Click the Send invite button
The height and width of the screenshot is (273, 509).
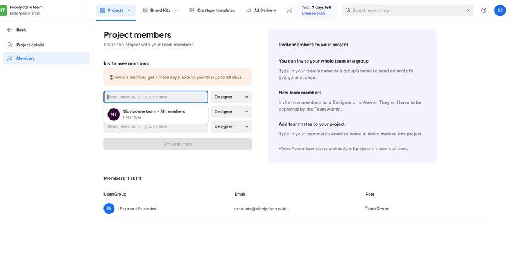(178, 144)
